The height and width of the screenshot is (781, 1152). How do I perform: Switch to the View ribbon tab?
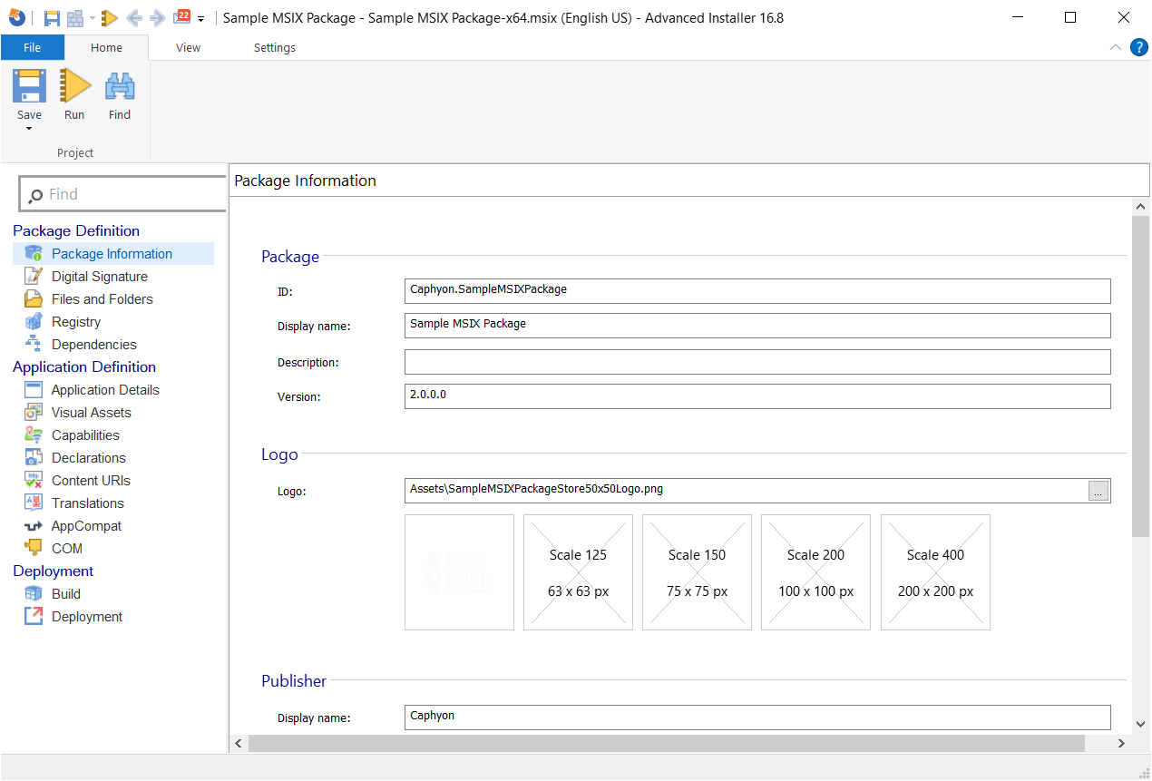189,47
